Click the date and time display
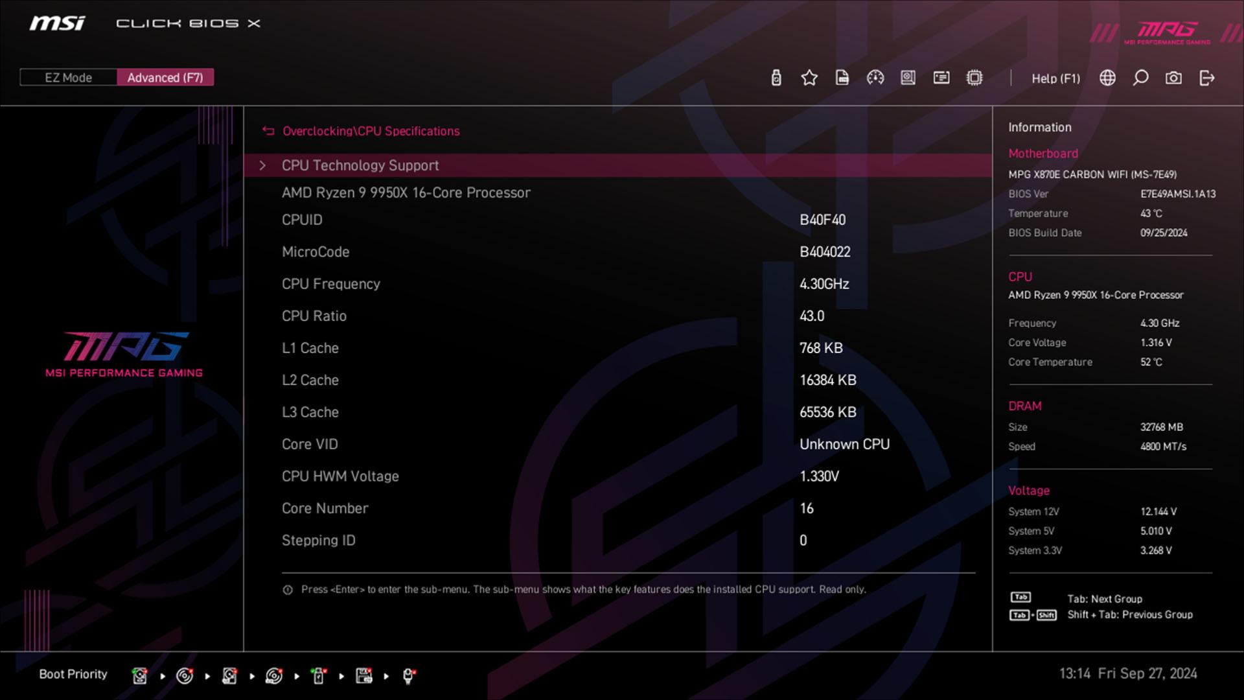Screen dimensions: 1244x700 tap(1128, 674)
